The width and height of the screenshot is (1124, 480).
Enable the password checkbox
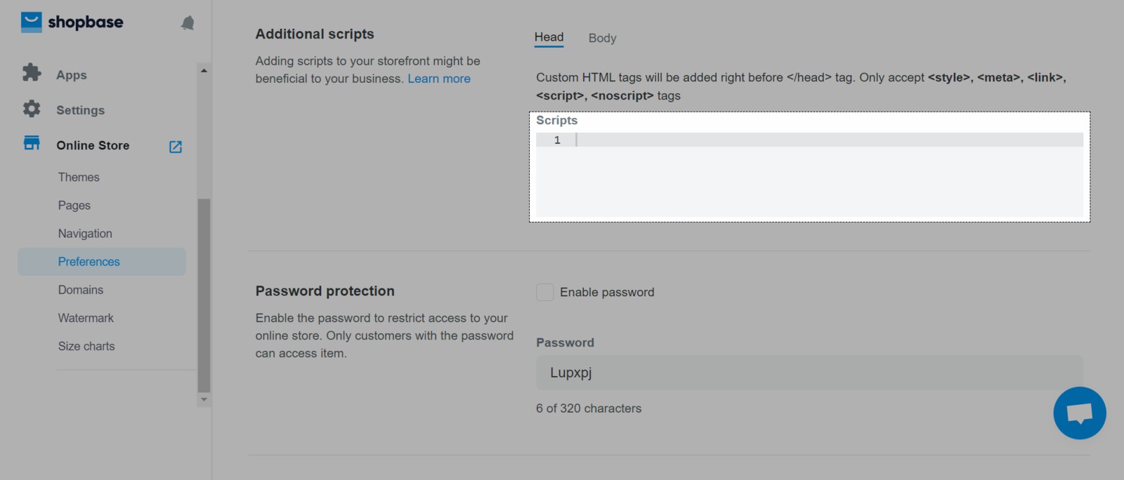545,293
